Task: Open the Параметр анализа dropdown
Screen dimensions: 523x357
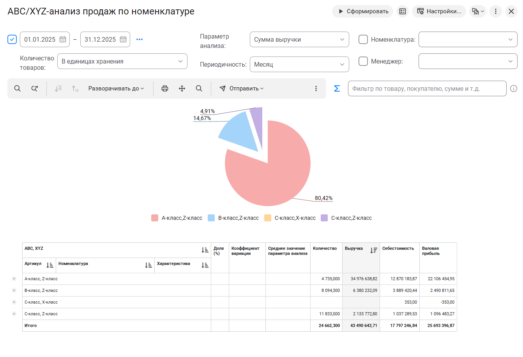Action: 299,39
